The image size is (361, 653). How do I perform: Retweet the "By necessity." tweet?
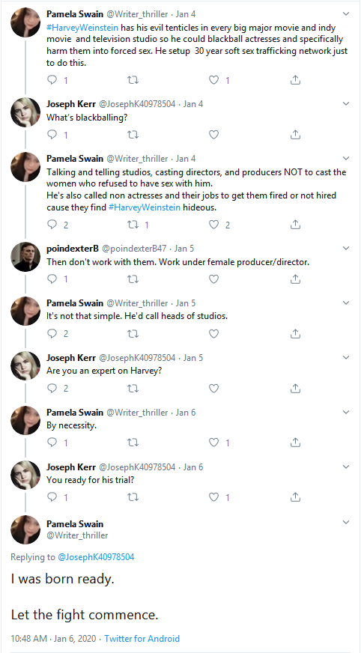pyautogui.click(x=133, y=443)
